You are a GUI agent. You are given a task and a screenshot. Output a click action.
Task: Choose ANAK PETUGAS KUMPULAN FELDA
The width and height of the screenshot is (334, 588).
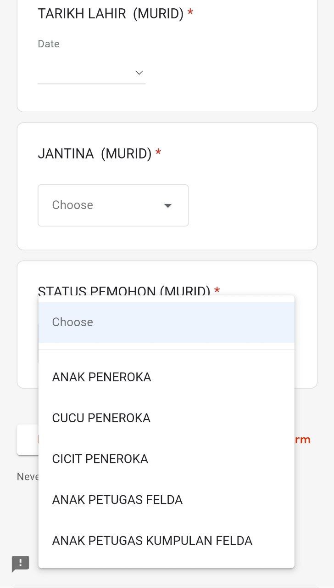pyautogui.click(x=152, y=541)
